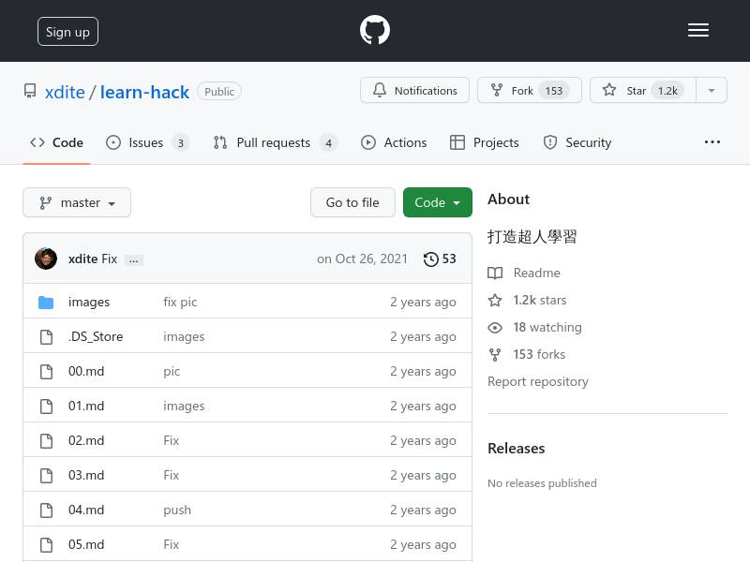The height and width of the screenshot is (562, 750).
Task: Open the 04.md file
Action: click(x=86, y=510)
